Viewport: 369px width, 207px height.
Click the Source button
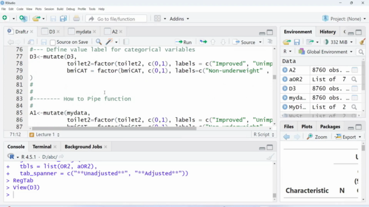(244, 42)
